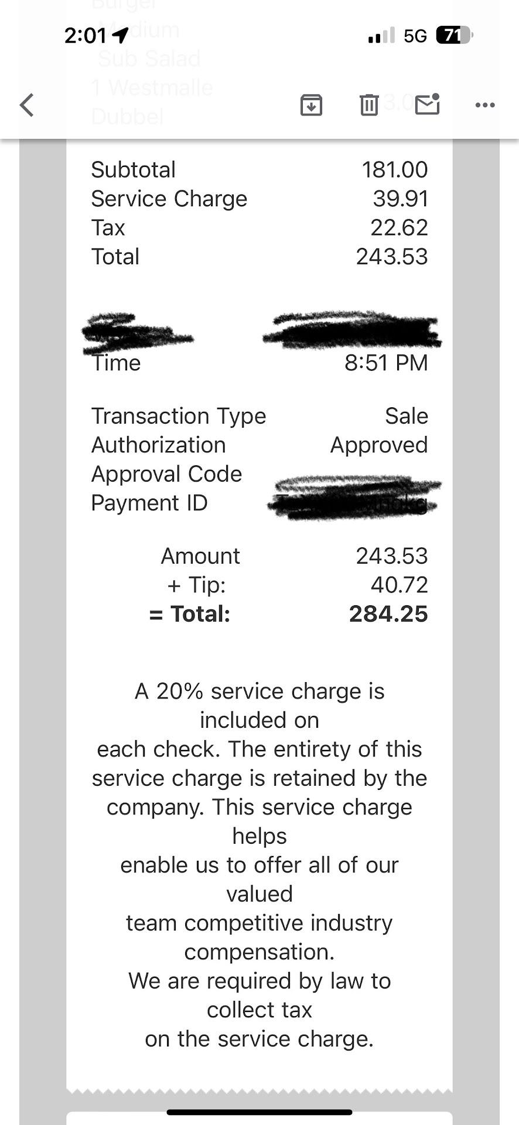Archive this receipt email

tap(311, 105)
